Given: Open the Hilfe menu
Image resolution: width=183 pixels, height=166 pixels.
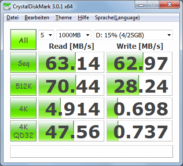Looking at the screenshot, I should 83,18.
